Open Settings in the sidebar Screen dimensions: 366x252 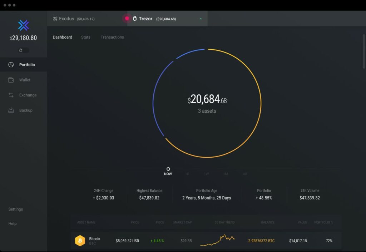(x=16, y=209)
